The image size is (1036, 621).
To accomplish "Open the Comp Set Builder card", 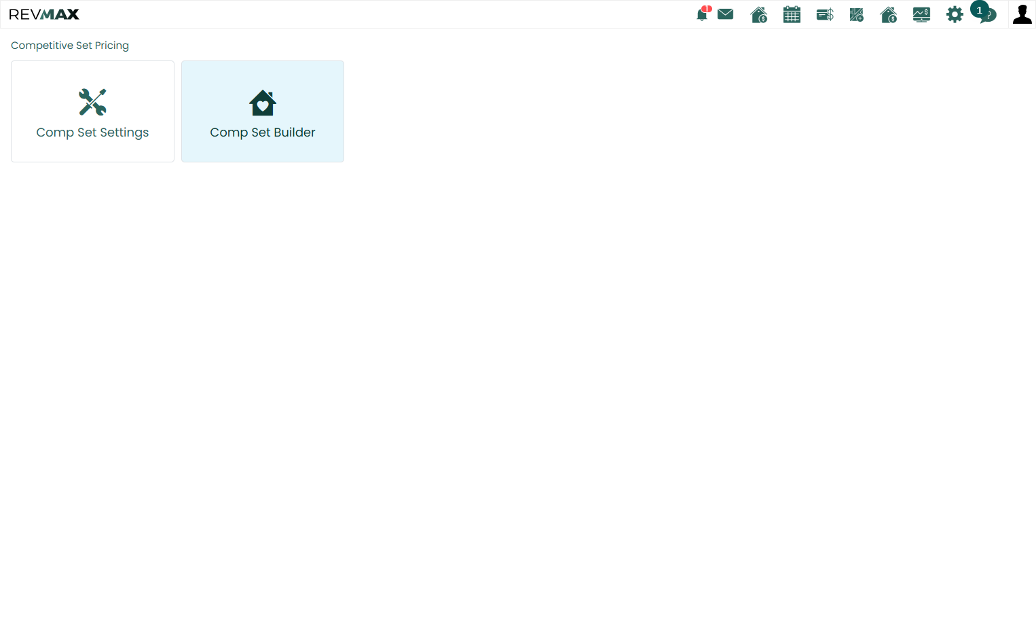I will pos(263,111).
